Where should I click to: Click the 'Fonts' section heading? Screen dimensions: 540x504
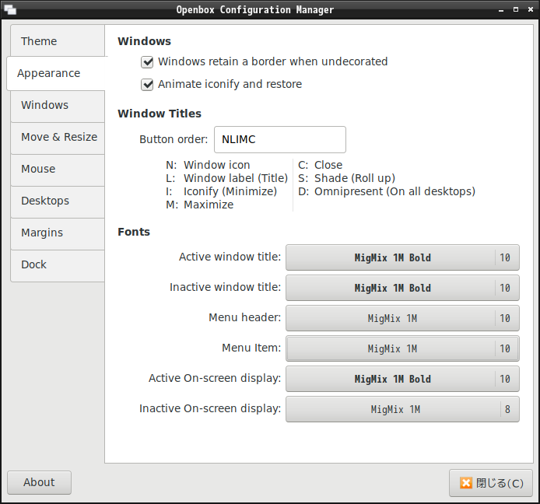(134, 232)
